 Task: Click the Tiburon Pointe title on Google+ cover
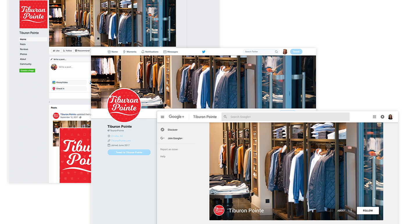click(246, 211)
